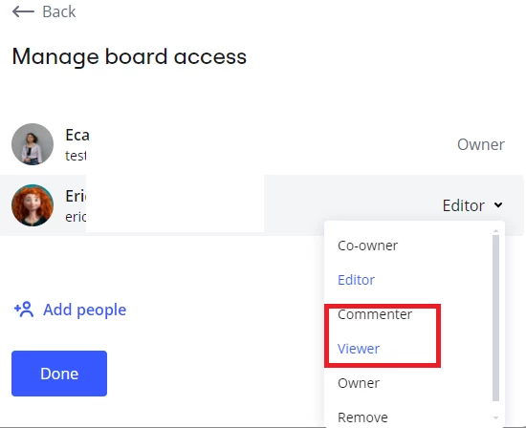Click the Done button

point(59,374)
